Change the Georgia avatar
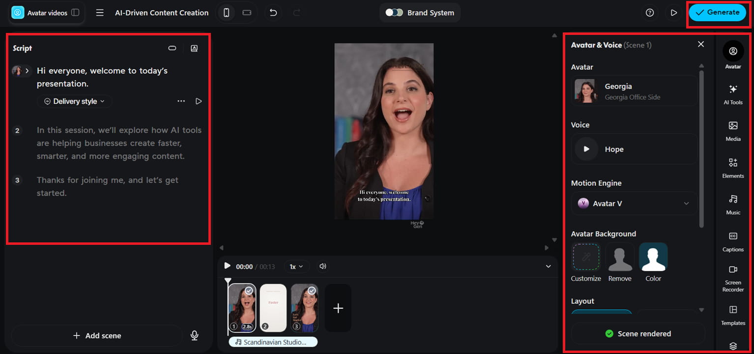This screenshot has width=754, height=354. point(634,91)
